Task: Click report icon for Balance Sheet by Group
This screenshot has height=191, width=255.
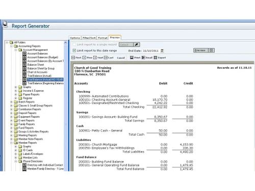Action: [x=24, y=68]
